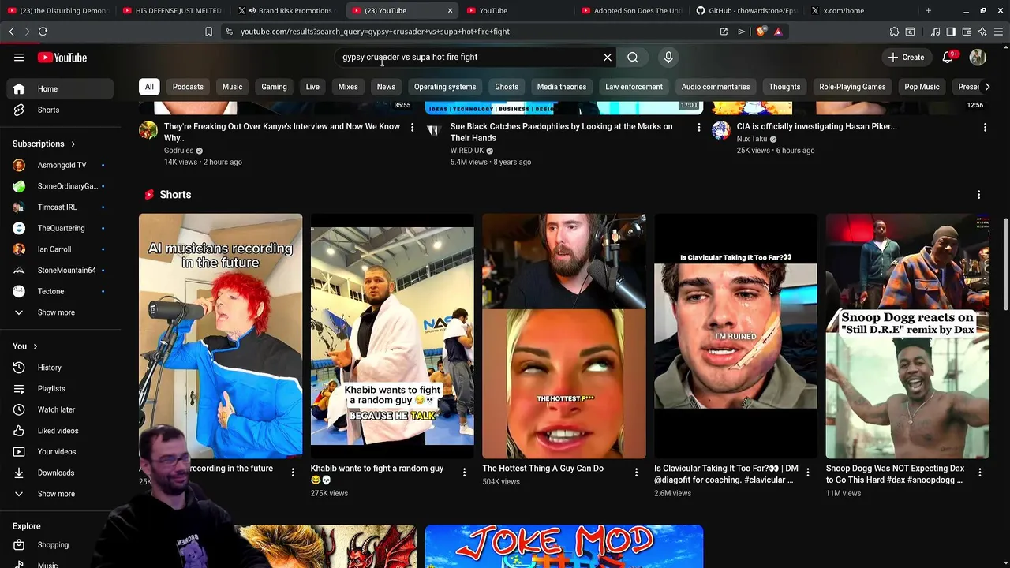Show more items under You section
This screenshot has height=568, width=1010.
[56, 494]
